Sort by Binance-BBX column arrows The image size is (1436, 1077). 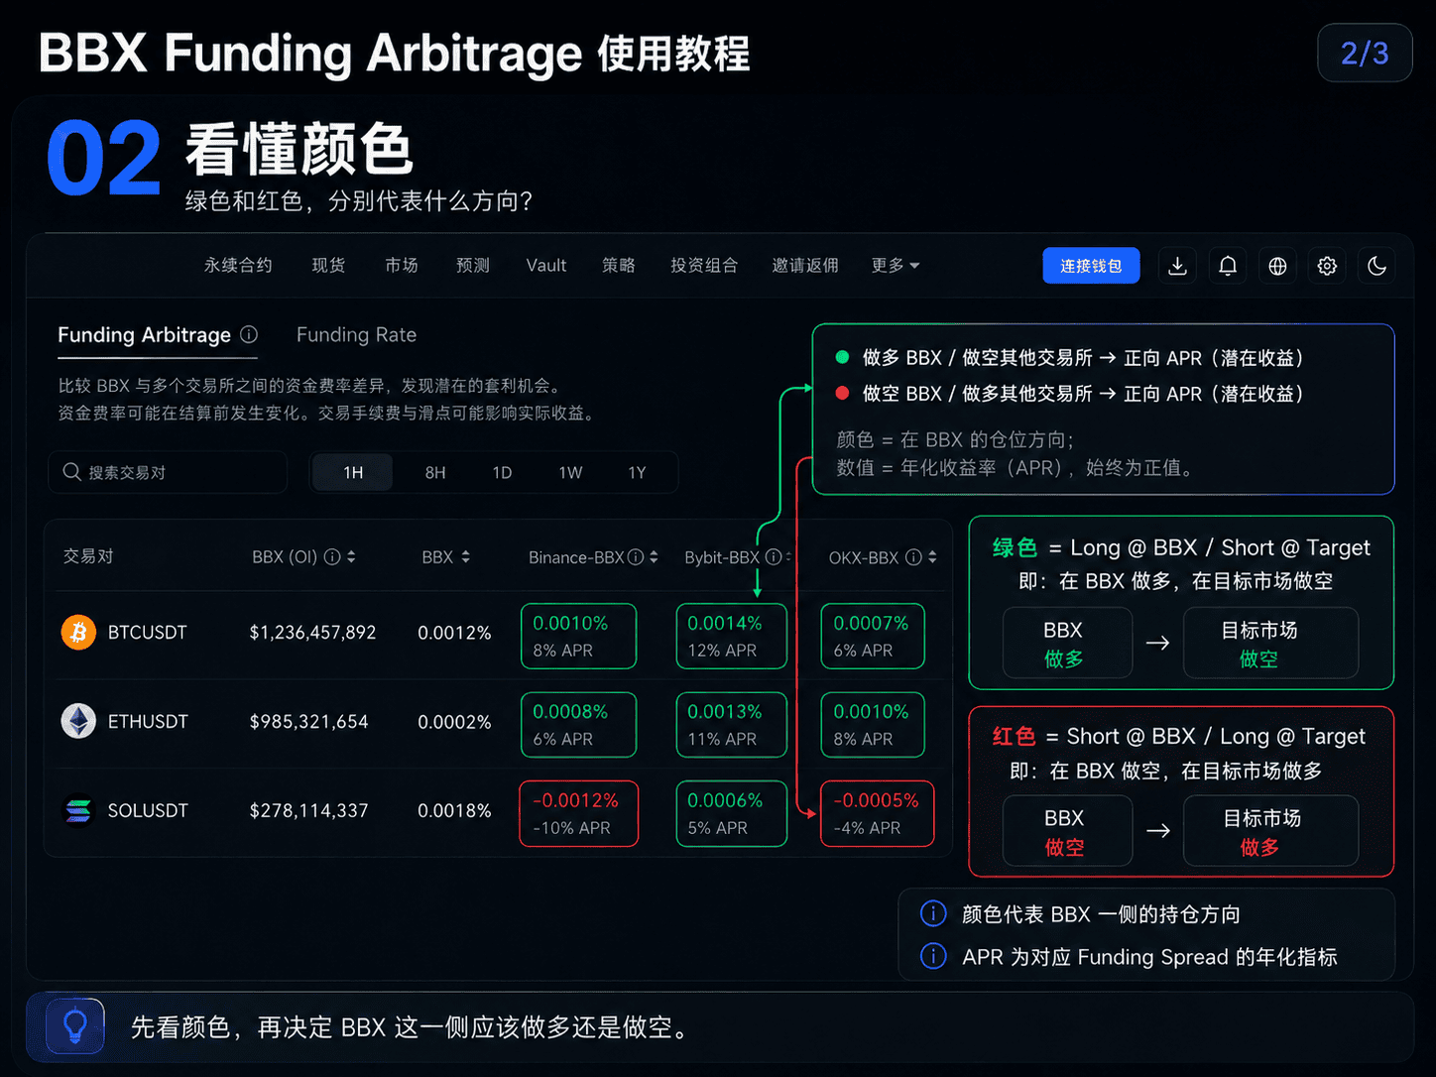(x=654, y=557)
